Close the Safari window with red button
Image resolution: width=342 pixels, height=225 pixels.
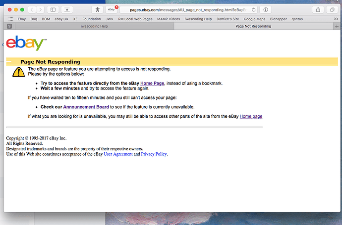pyautogui.click(x=9, y=9)
